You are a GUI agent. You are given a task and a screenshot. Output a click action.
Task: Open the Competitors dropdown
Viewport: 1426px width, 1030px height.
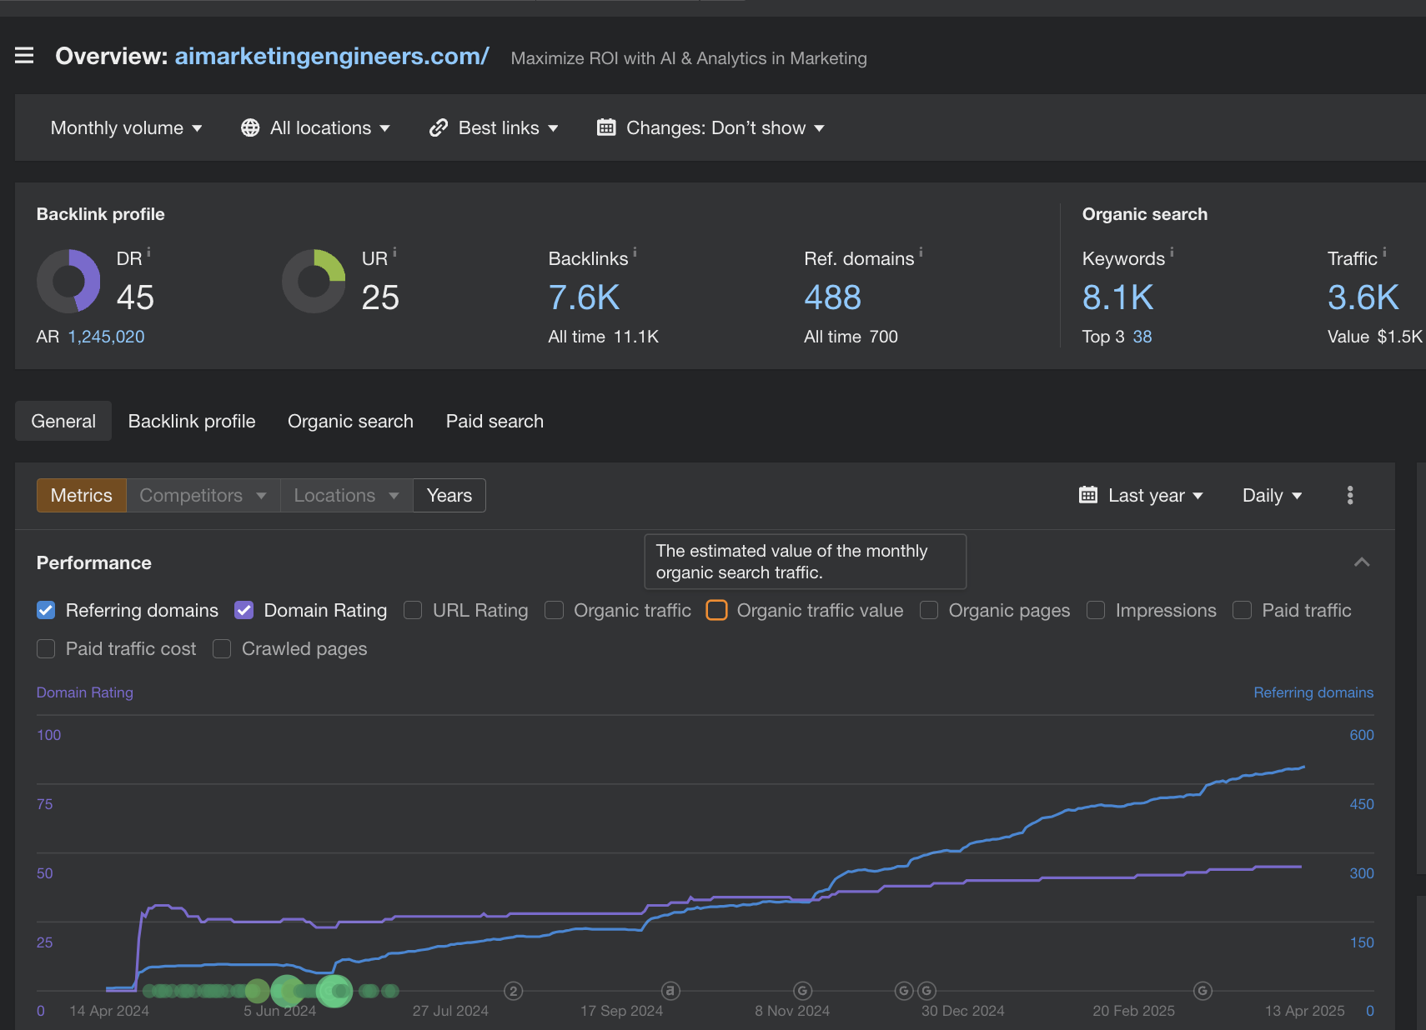point(203,495)
